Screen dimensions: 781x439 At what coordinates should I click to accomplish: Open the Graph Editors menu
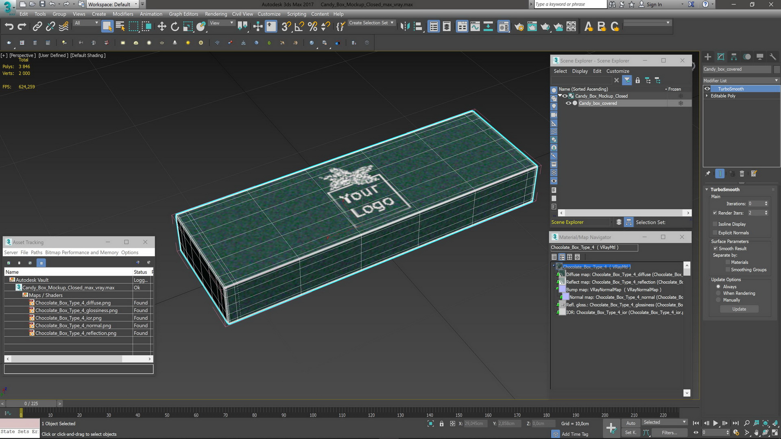coord(183,14)
